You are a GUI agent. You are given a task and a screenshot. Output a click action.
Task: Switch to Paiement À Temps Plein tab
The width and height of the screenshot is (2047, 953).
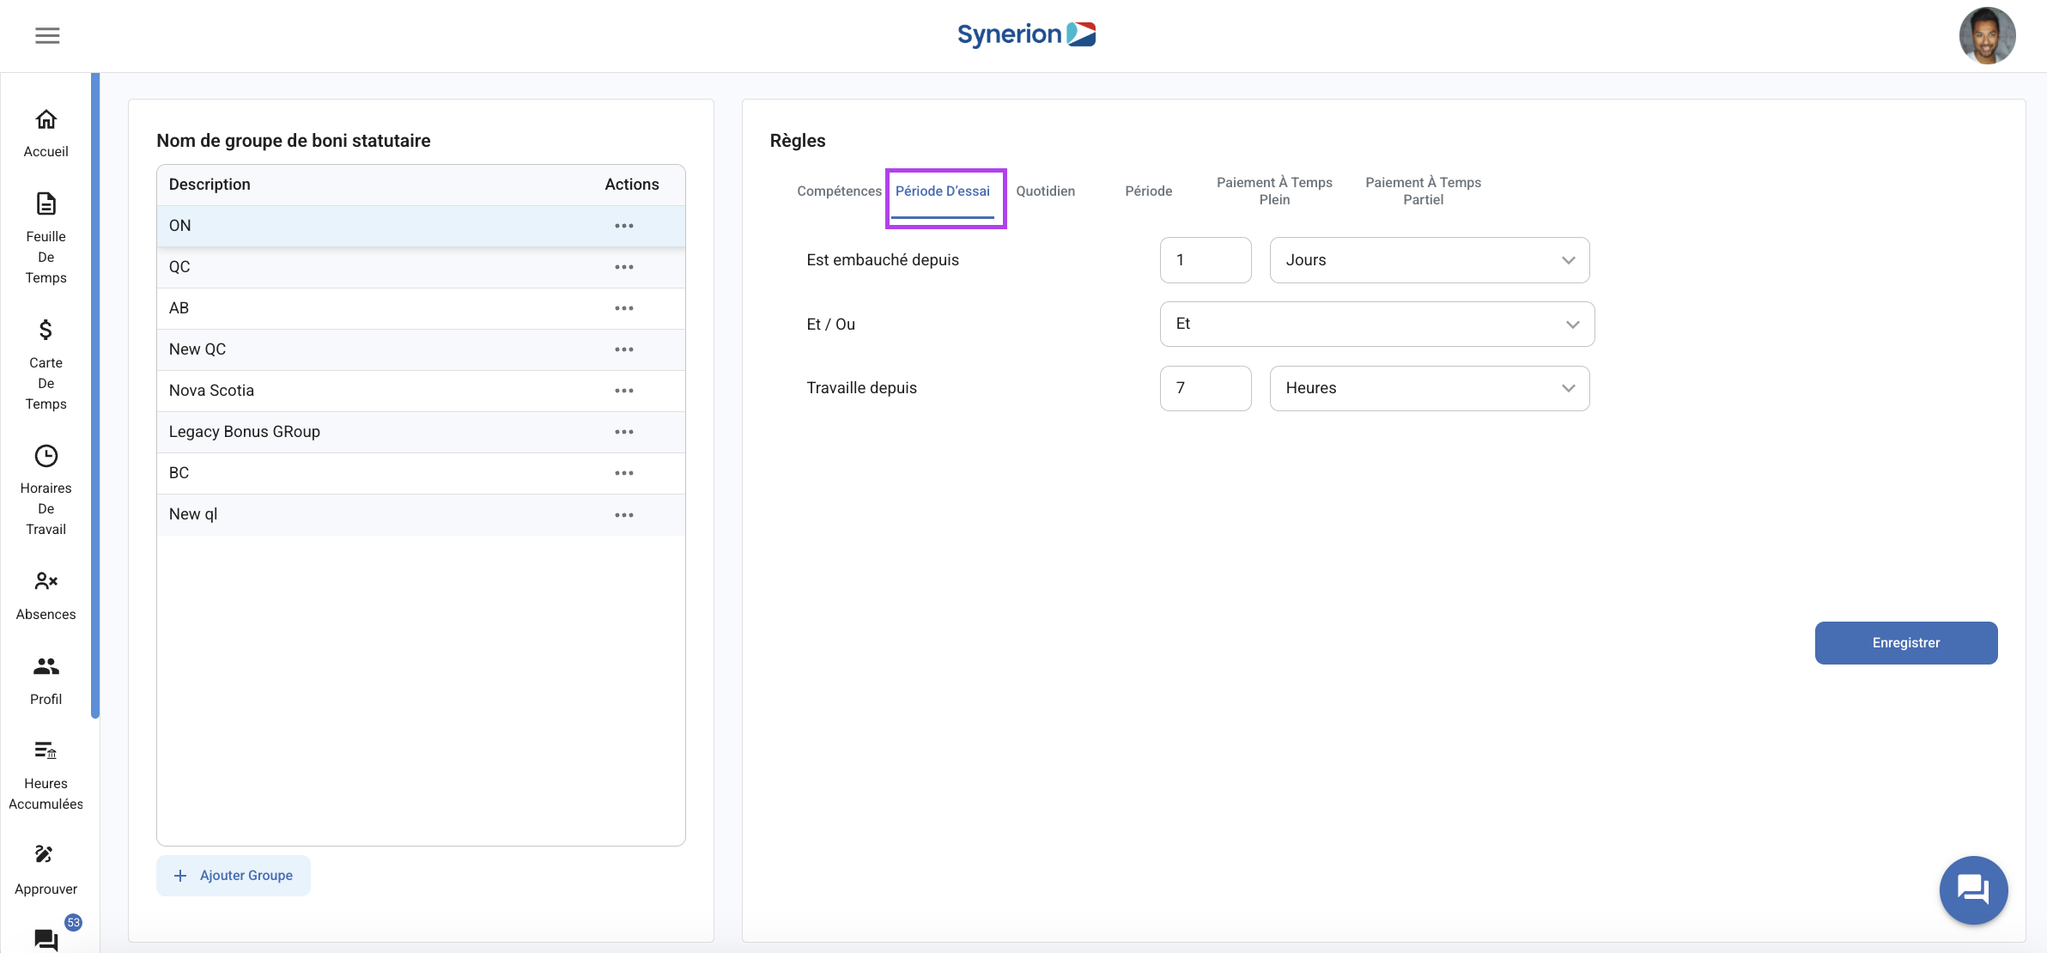coord(1274,191)
